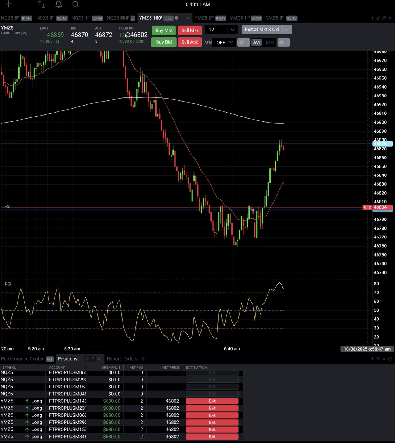The width and height of the screenshot is (395, 443).
Task: Switch to the NQZ5 5m chart tab
Action: pos(11,17)
